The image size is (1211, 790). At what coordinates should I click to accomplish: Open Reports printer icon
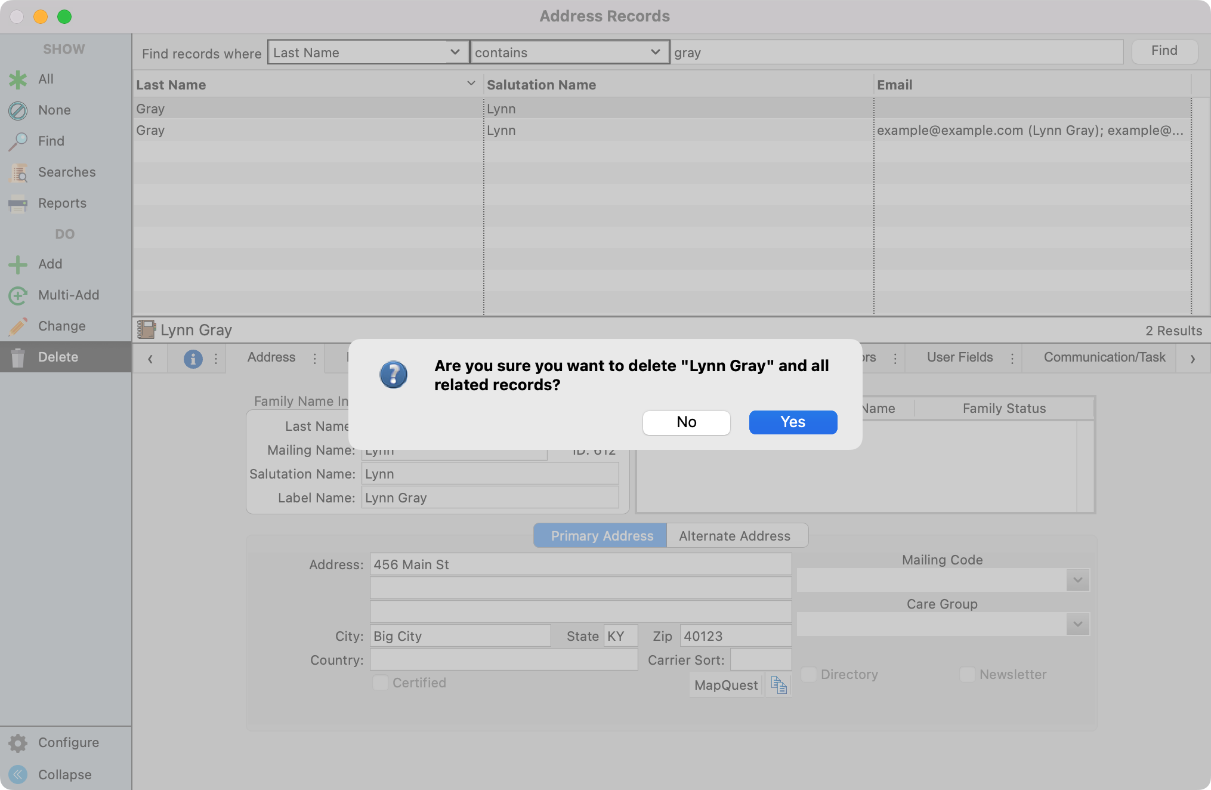(18, 203)
